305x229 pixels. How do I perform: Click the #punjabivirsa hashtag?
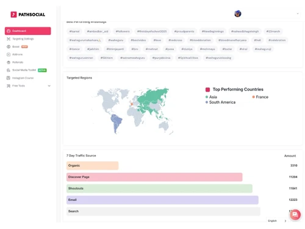tap(162, 58)
